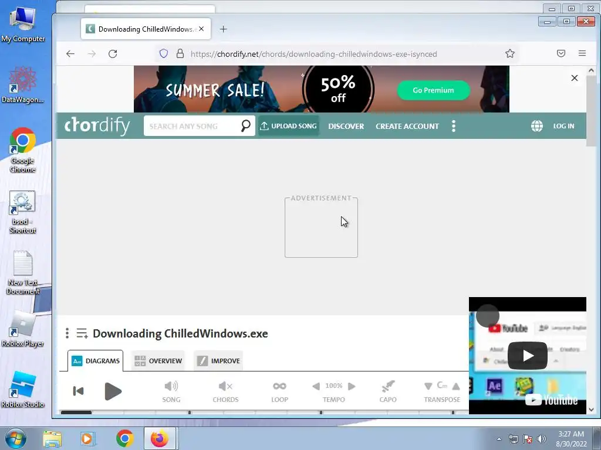Click the chord timeline progress bar
Image resolution: width=601 pixels, height=450 pixels.
265,412
